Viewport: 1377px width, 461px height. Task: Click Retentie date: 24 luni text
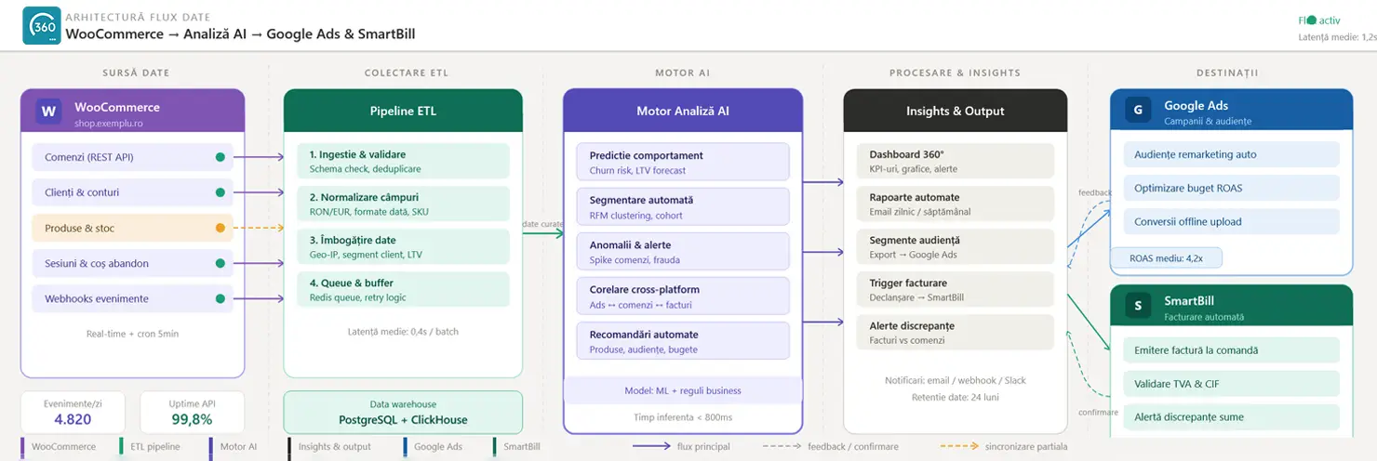[956, 398]
